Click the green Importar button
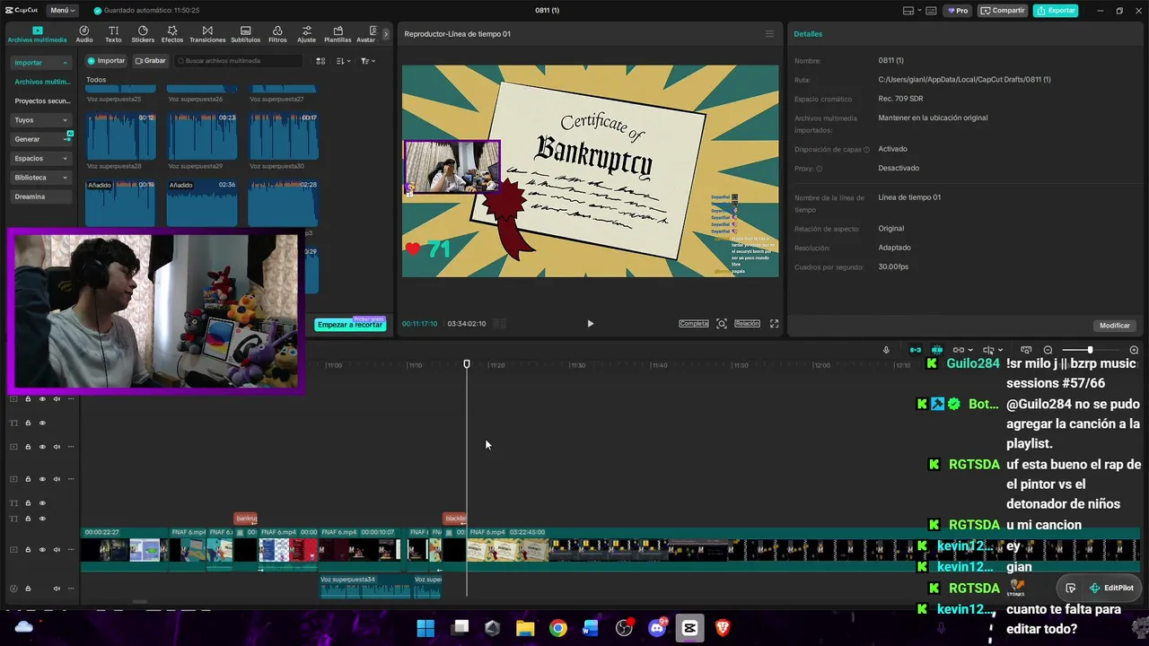Image resolution: width=1149 pixels, height=646 pixels. pos(107,61)
